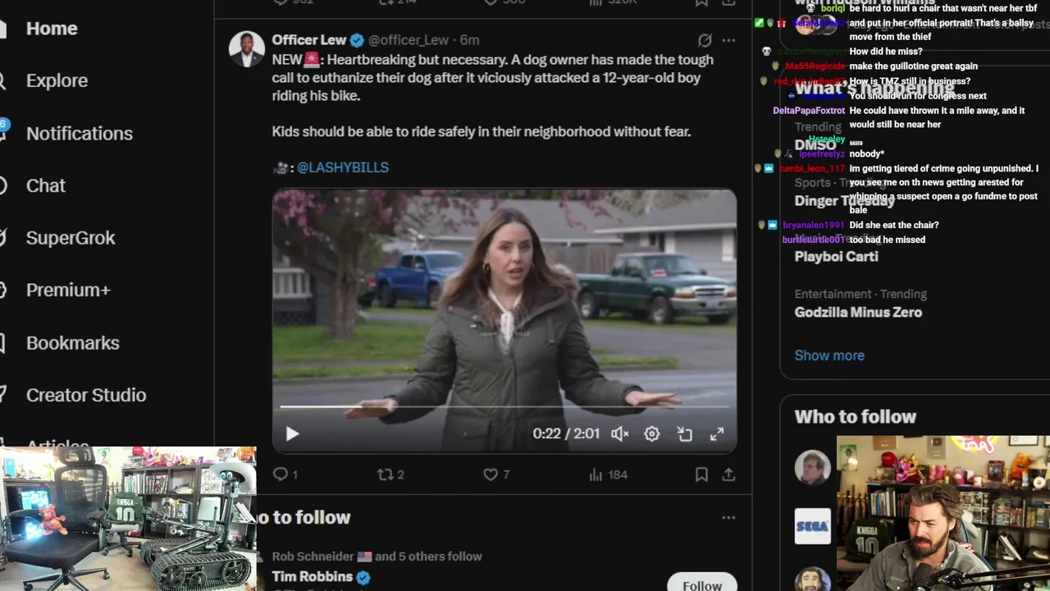Bookmark the previous post above Officer Lew
This screenshot has height=591, width=1050.
pyautogui.click(x=701, y=3)
